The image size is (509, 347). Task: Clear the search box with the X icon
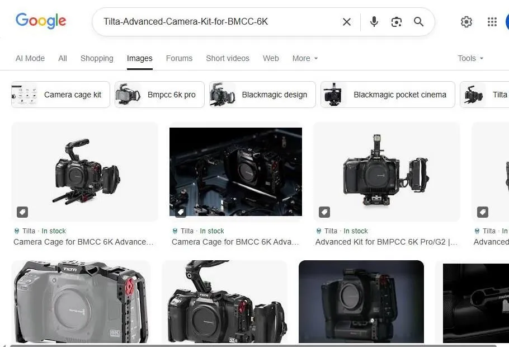pos(347,22)
